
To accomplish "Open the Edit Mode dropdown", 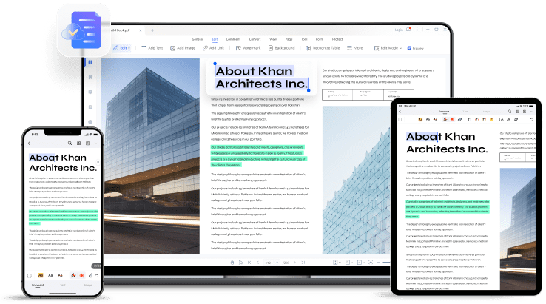I will 387,47.
